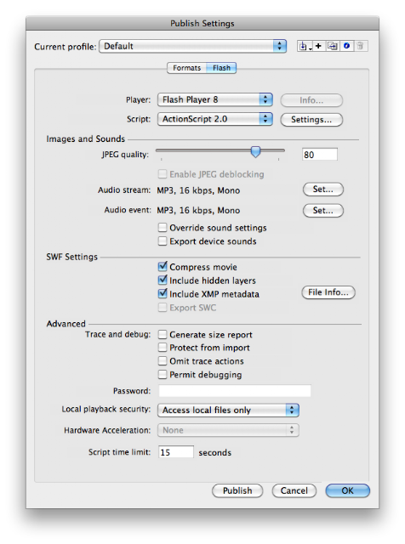Toggle the Export SWC checkbox
Viewport: 405px width, 544px height.
(163, 308)
